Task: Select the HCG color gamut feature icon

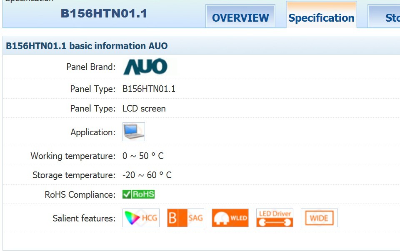Action: pos(141,218)
